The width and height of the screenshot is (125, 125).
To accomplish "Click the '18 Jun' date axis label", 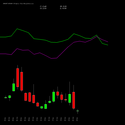I will [x=57, y=119].
